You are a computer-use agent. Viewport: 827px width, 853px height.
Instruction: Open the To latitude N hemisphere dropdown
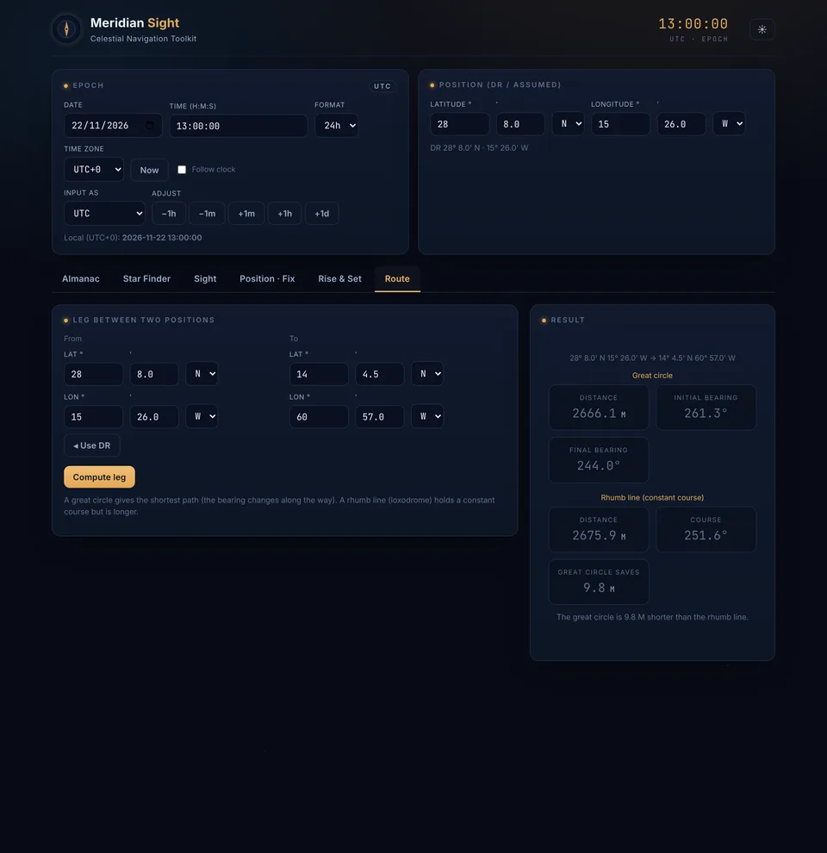[427, 374]
